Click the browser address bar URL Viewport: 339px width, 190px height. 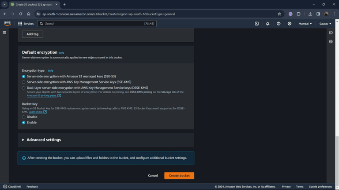click(x=109, y=14)
